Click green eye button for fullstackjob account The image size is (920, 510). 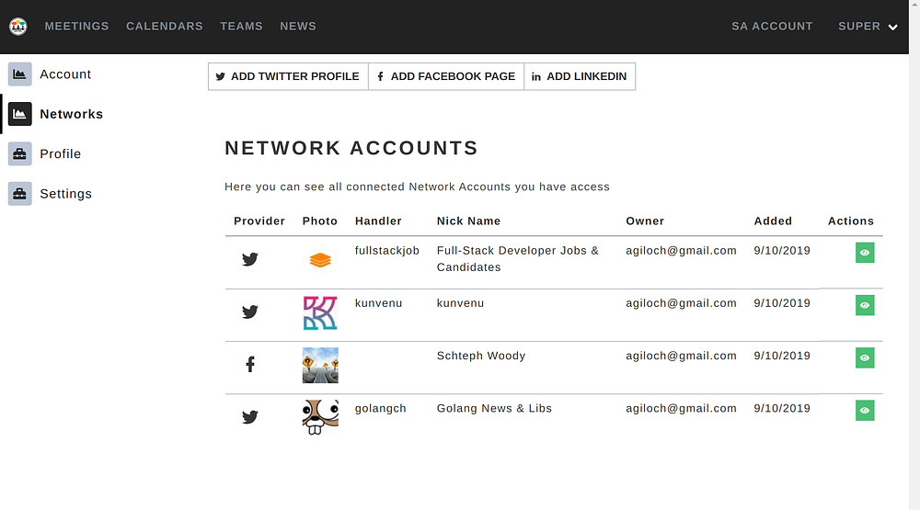click(x=865, y=253)
